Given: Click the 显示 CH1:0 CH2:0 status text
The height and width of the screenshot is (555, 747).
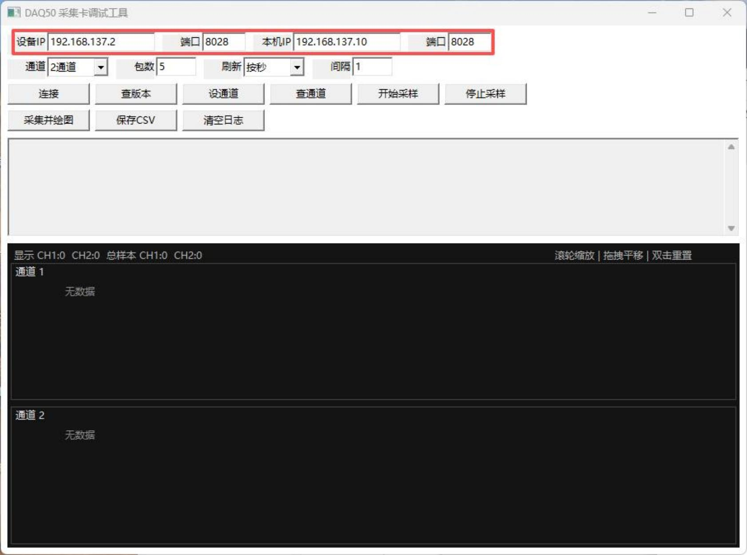Looking at the screenshot, I should 57,256.
